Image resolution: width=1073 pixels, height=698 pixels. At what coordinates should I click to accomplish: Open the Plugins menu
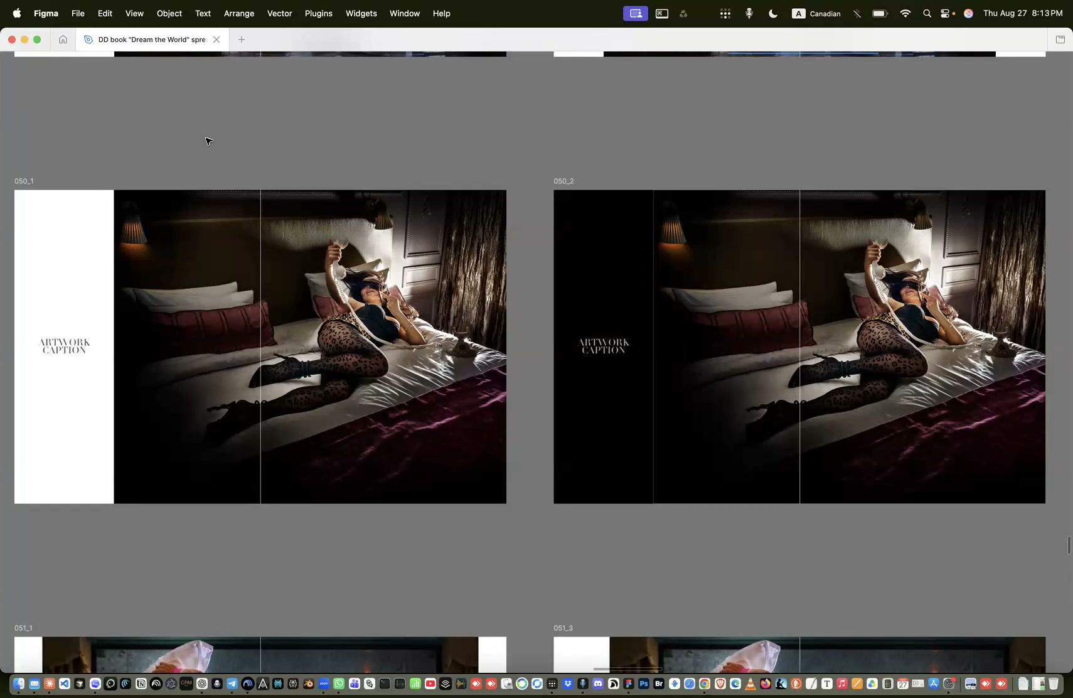[x=319, y=13]
